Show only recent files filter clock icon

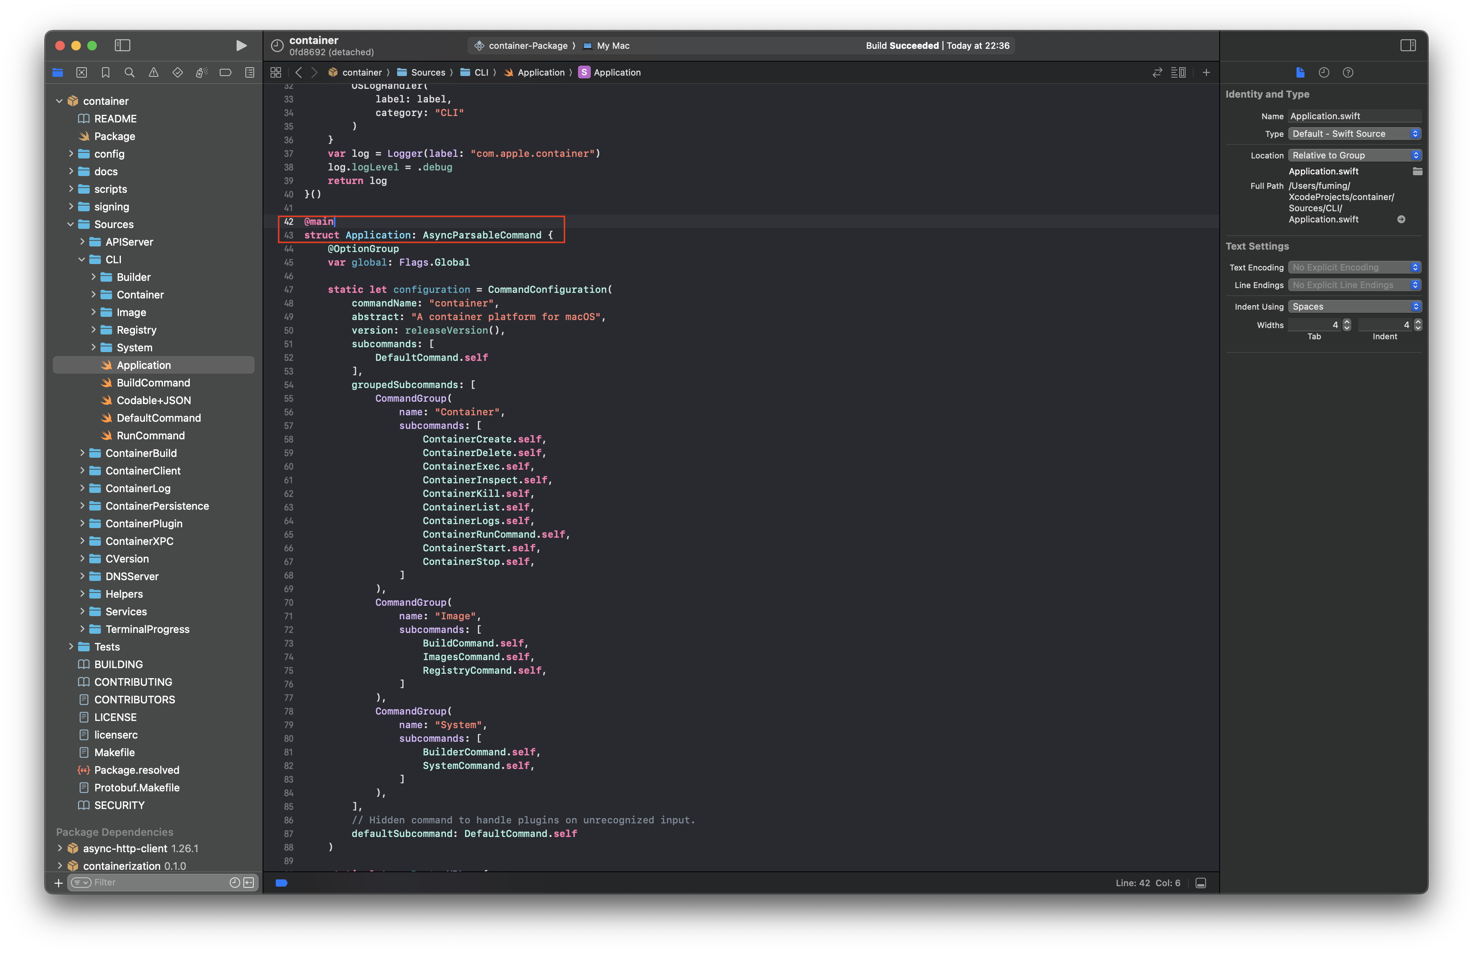click(235, 883)
